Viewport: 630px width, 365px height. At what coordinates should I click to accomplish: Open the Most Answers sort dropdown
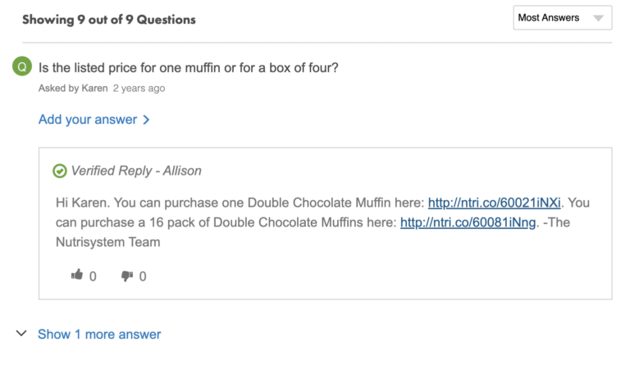pos(562,18)
